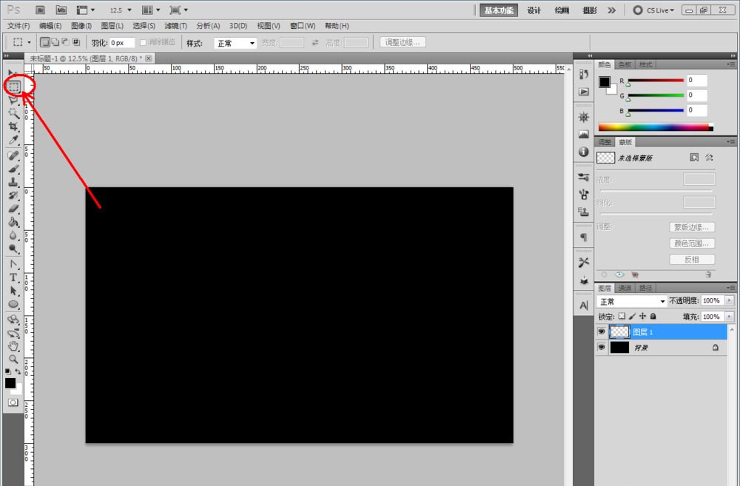740x486 pixels.
Task: Click the 颜色范围... button
Action: (x=692, y=243)
